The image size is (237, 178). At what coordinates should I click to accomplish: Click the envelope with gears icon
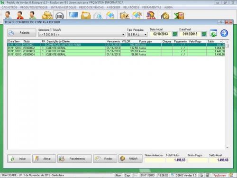(x=137, y=15)
